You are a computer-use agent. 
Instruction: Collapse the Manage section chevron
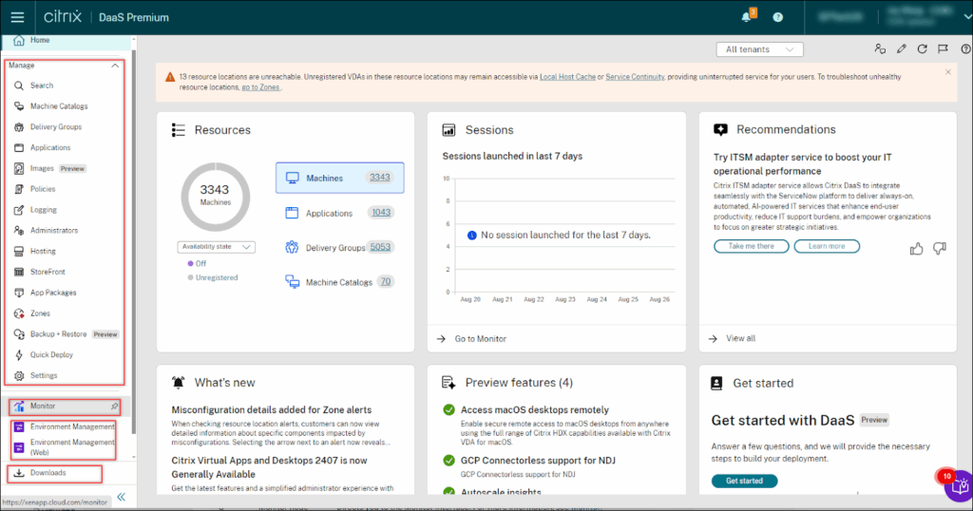click(x=116, y=66)
